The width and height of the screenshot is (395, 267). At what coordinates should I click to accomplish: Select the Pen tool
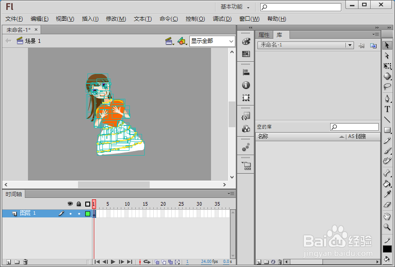click(387, 98)
